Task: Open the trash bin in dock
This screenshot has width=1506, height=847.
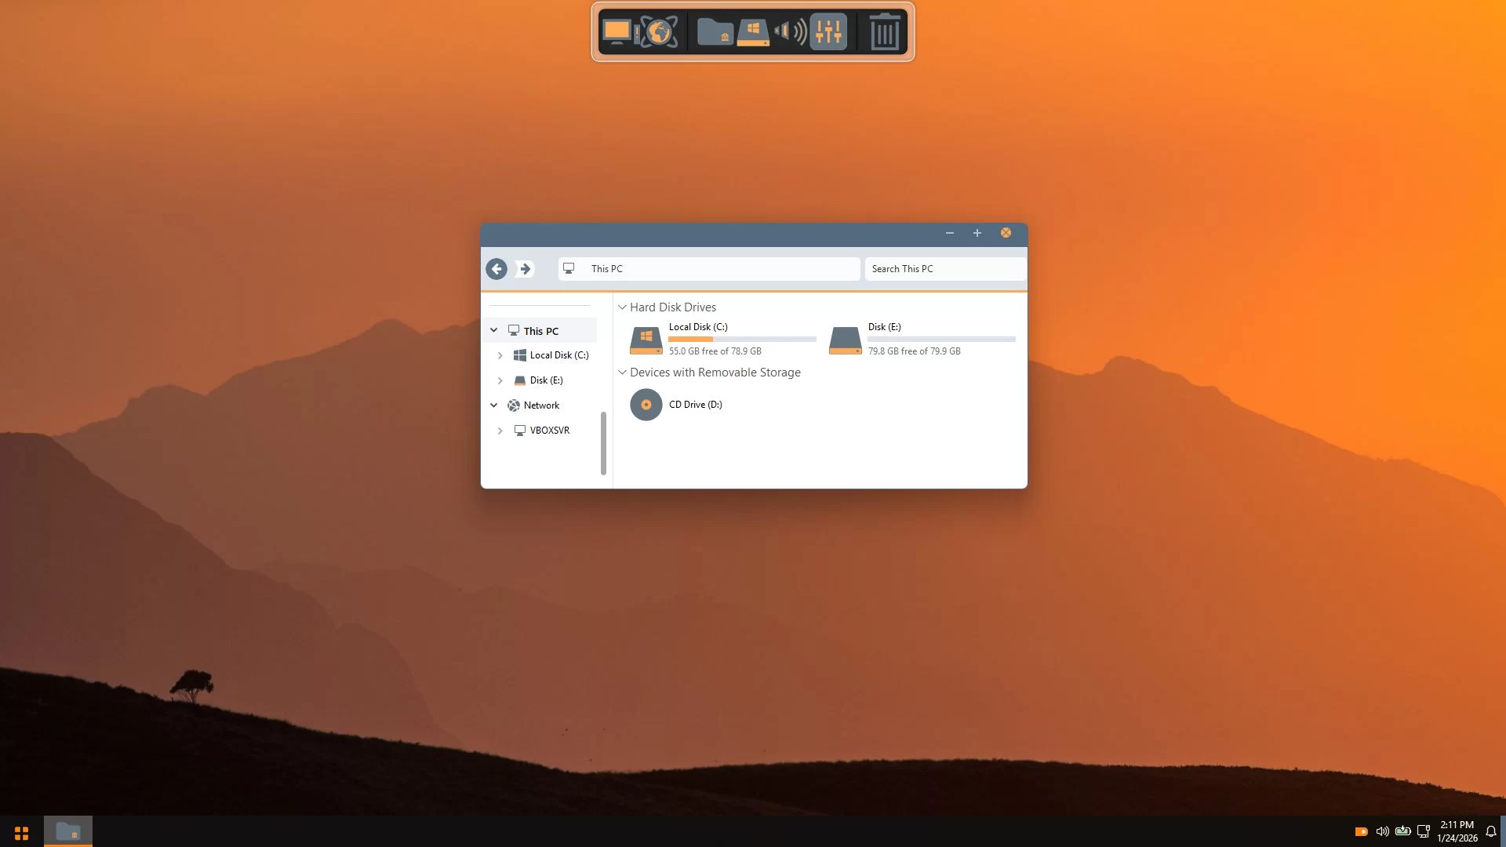Action: (x=884, y=32)
